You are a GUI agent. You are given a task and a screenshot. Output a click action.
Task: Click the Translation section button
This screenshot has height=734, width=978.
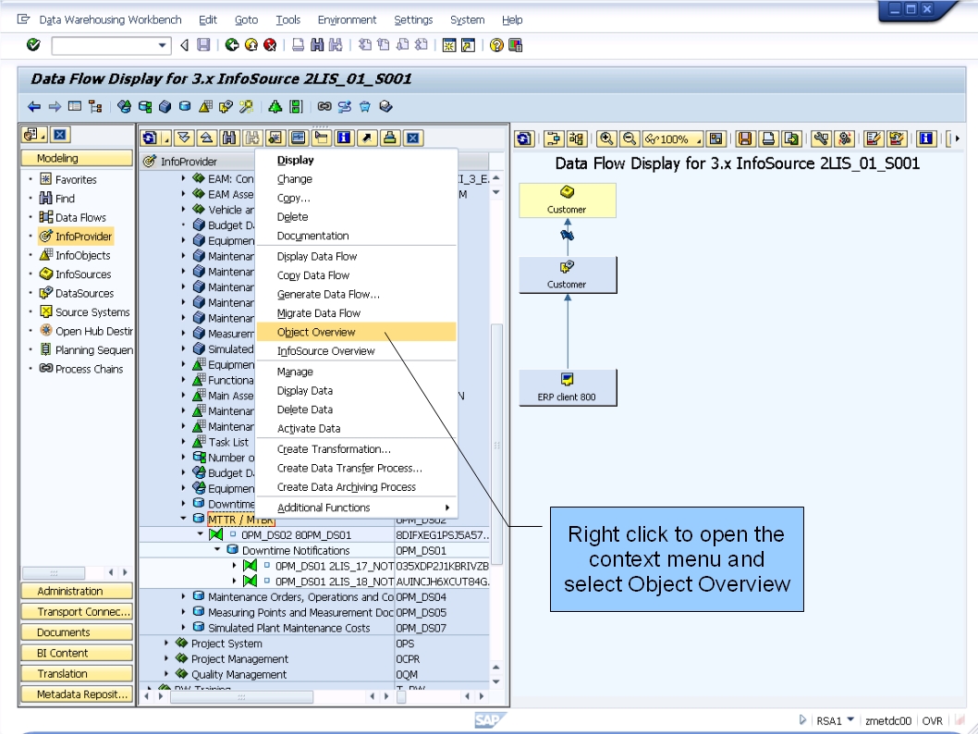(x=77, y=674)
